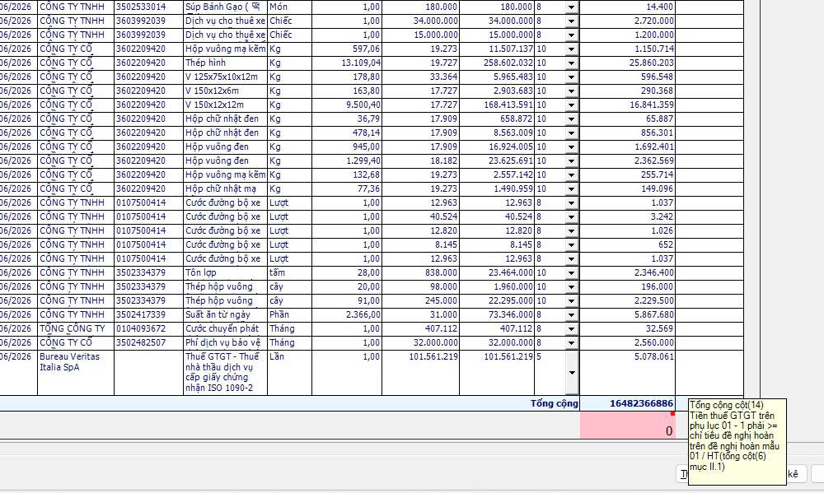
Task: Click tax amount 2.720.000
Action: [x=627, y=21]
